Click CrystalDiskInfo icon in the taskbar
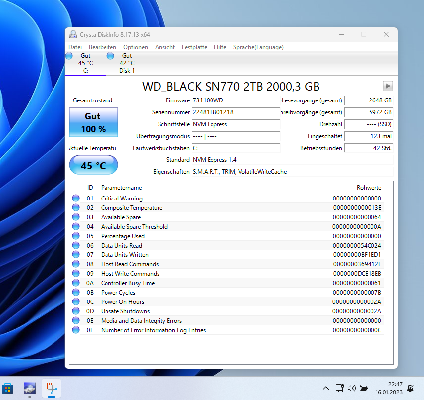The width and height of the screenshot is (424, 400). (30, 389)
